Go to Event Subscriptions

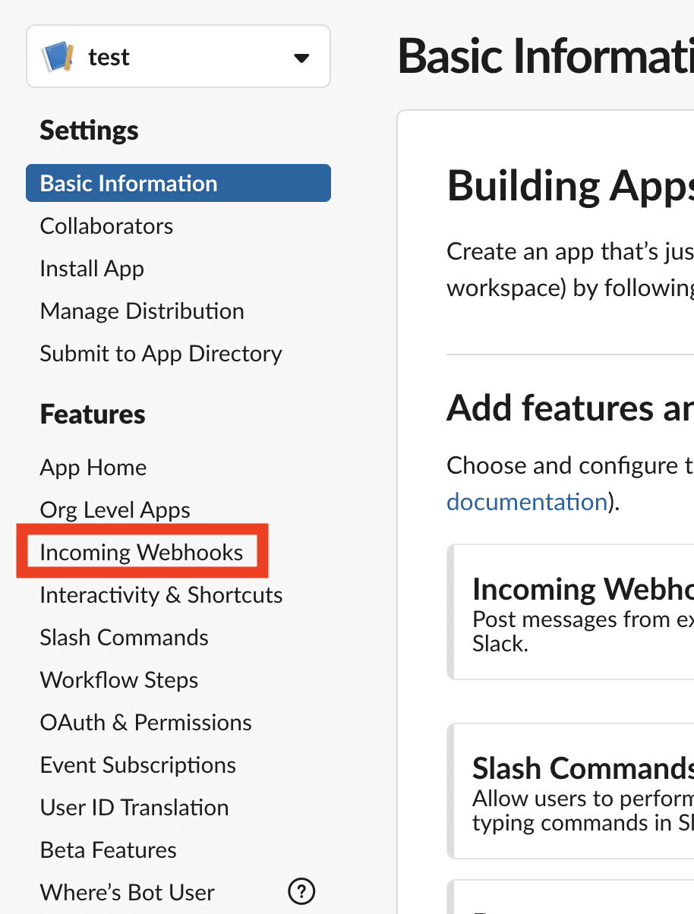(138, 765)
